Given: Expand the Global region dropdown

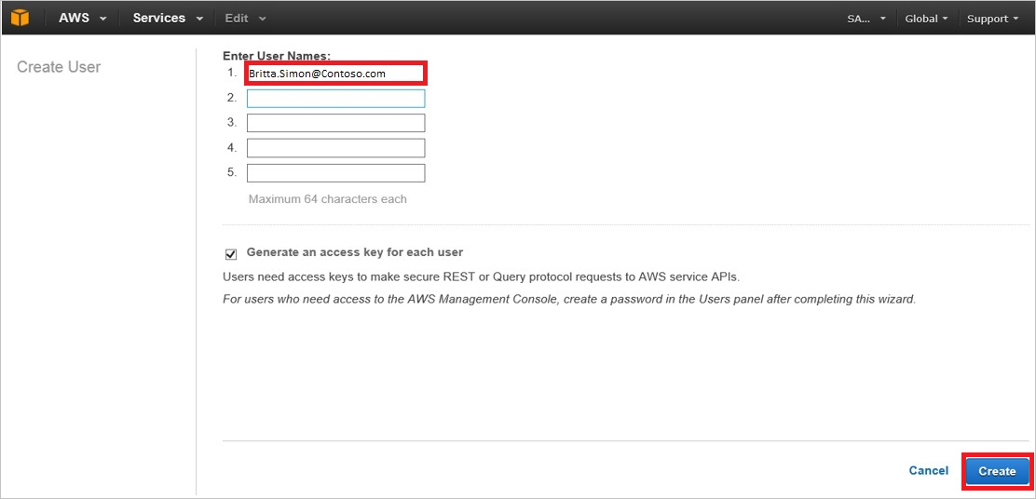Looking at the screenshot, I should tap(926, 19).
